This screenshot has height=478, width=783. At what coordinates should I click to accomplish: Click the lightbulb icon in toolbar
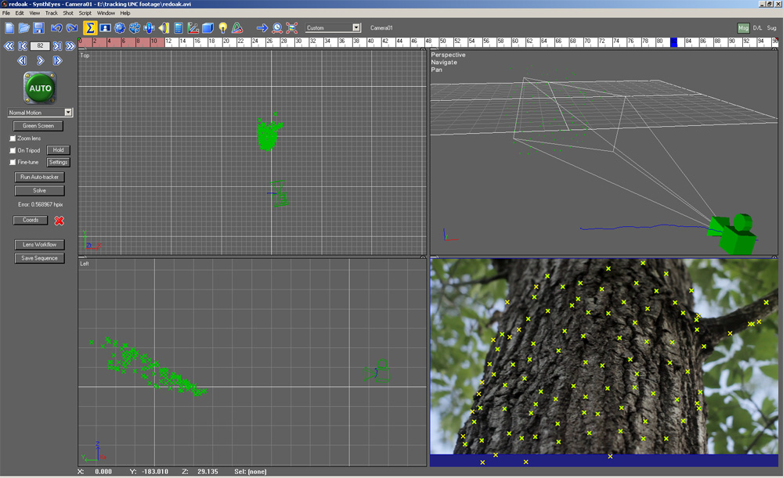tap(222, 28)
